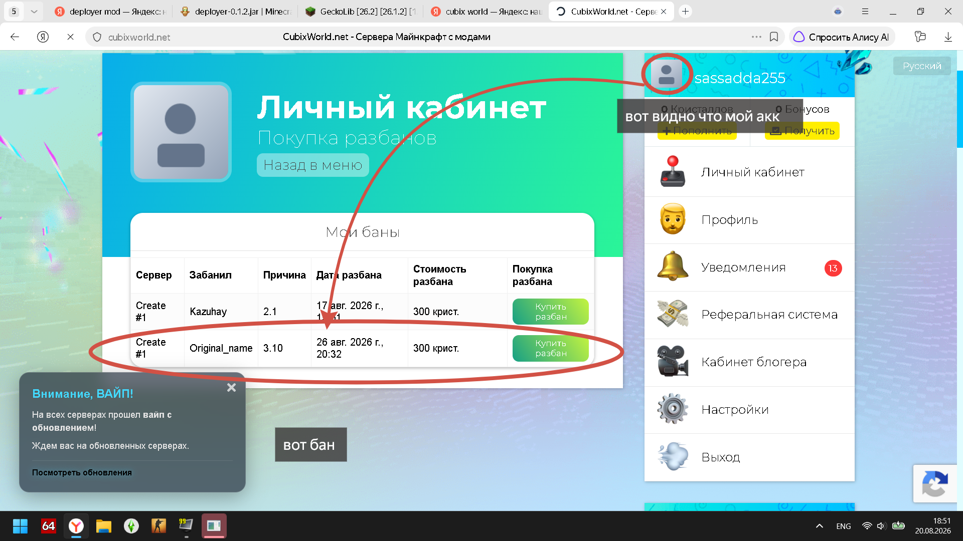The height and width of the screenshot is (541, 963).
Task: Click the Назад в меню button
Action: click(313, 165)
